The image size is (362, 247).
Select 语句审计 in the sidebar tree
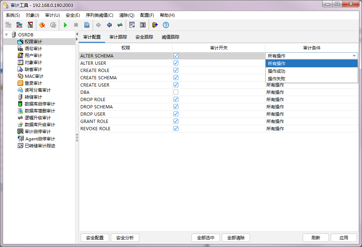pos(33,49)
